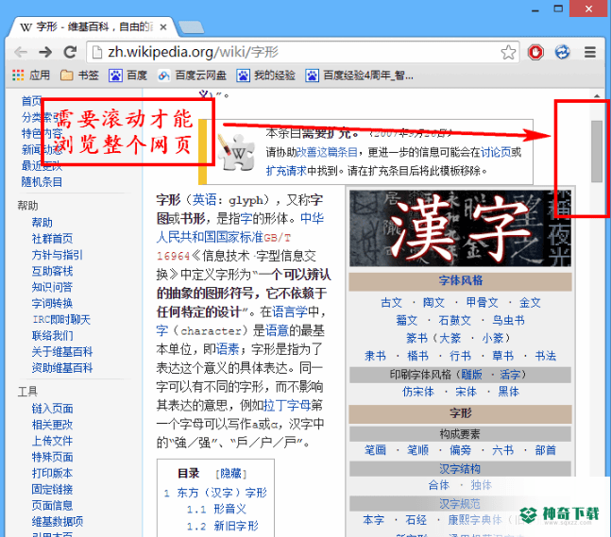Open the Chrome hamburger menu
Screen dimensions: 611x537
pyautogui.click(x=590, y=52)
